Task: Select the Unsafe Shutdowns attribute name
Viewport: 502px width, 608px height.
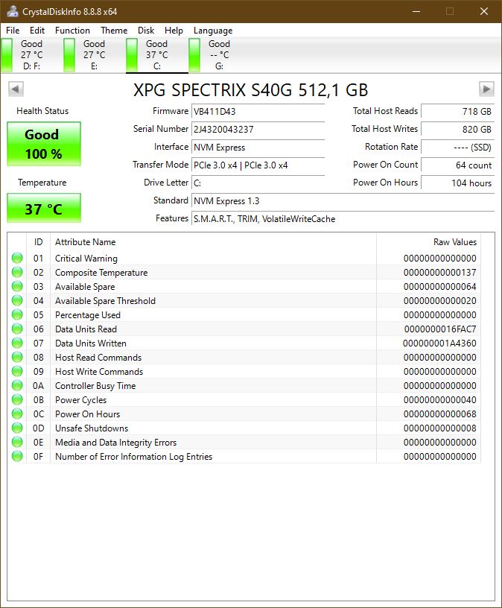Action: 92,428
